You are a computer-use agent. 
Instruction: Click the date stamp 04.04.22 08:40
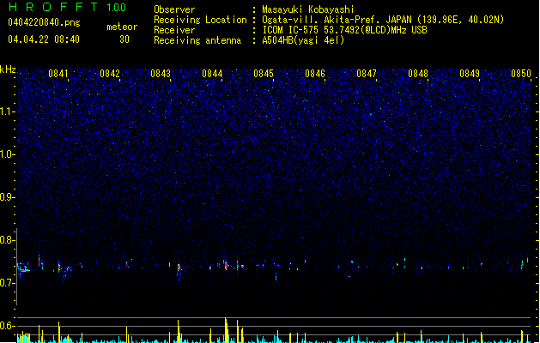[x=44, y=39]
